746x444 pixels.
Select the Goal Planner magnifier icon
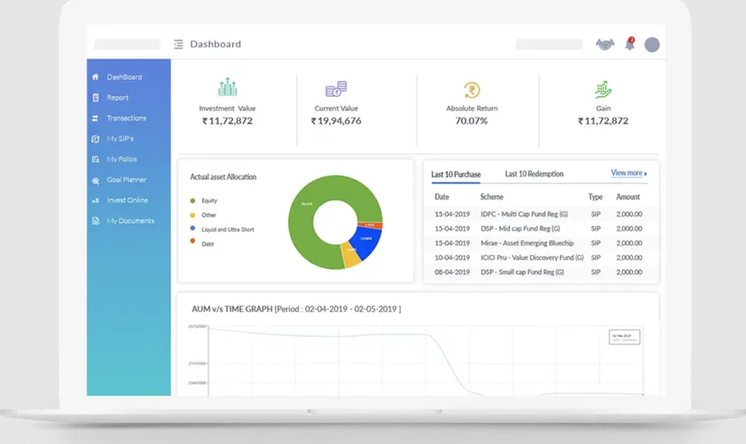pos(96,180)
